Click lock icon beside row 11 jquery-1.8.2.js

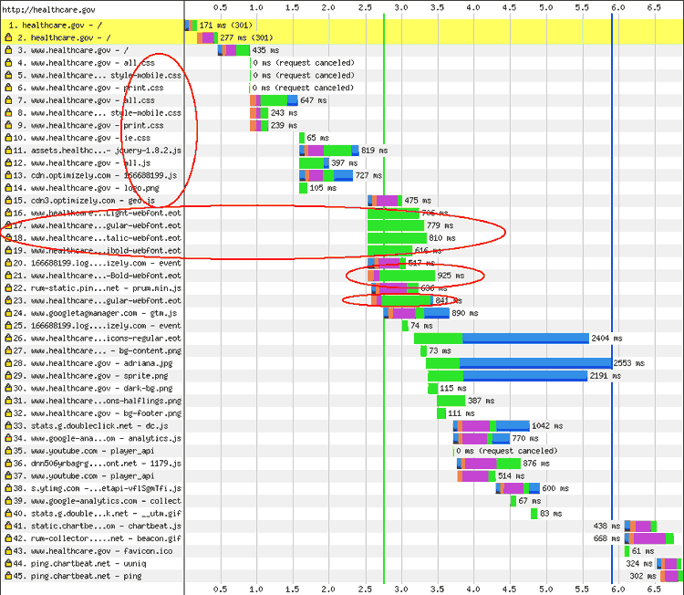pyautogui.click(x=8, y=151)
